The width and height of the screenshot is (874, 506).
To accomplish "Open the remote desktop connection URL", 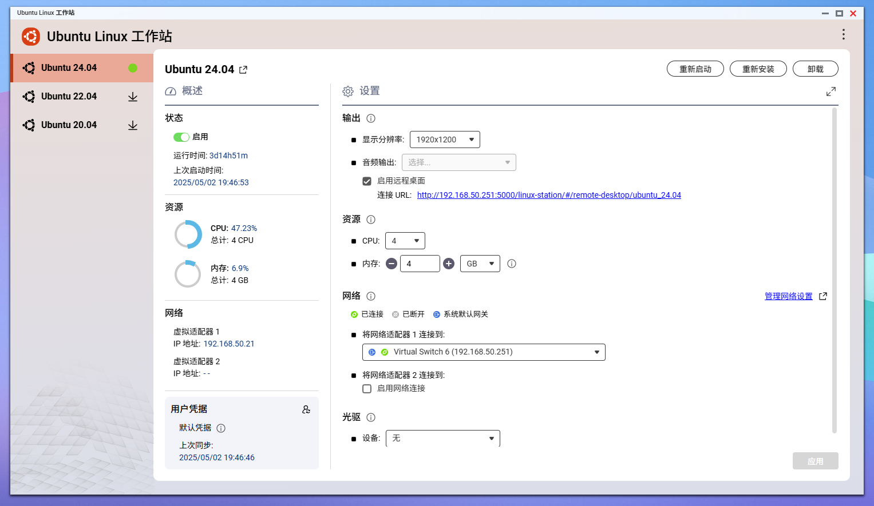I will click(x=549, y=195).
